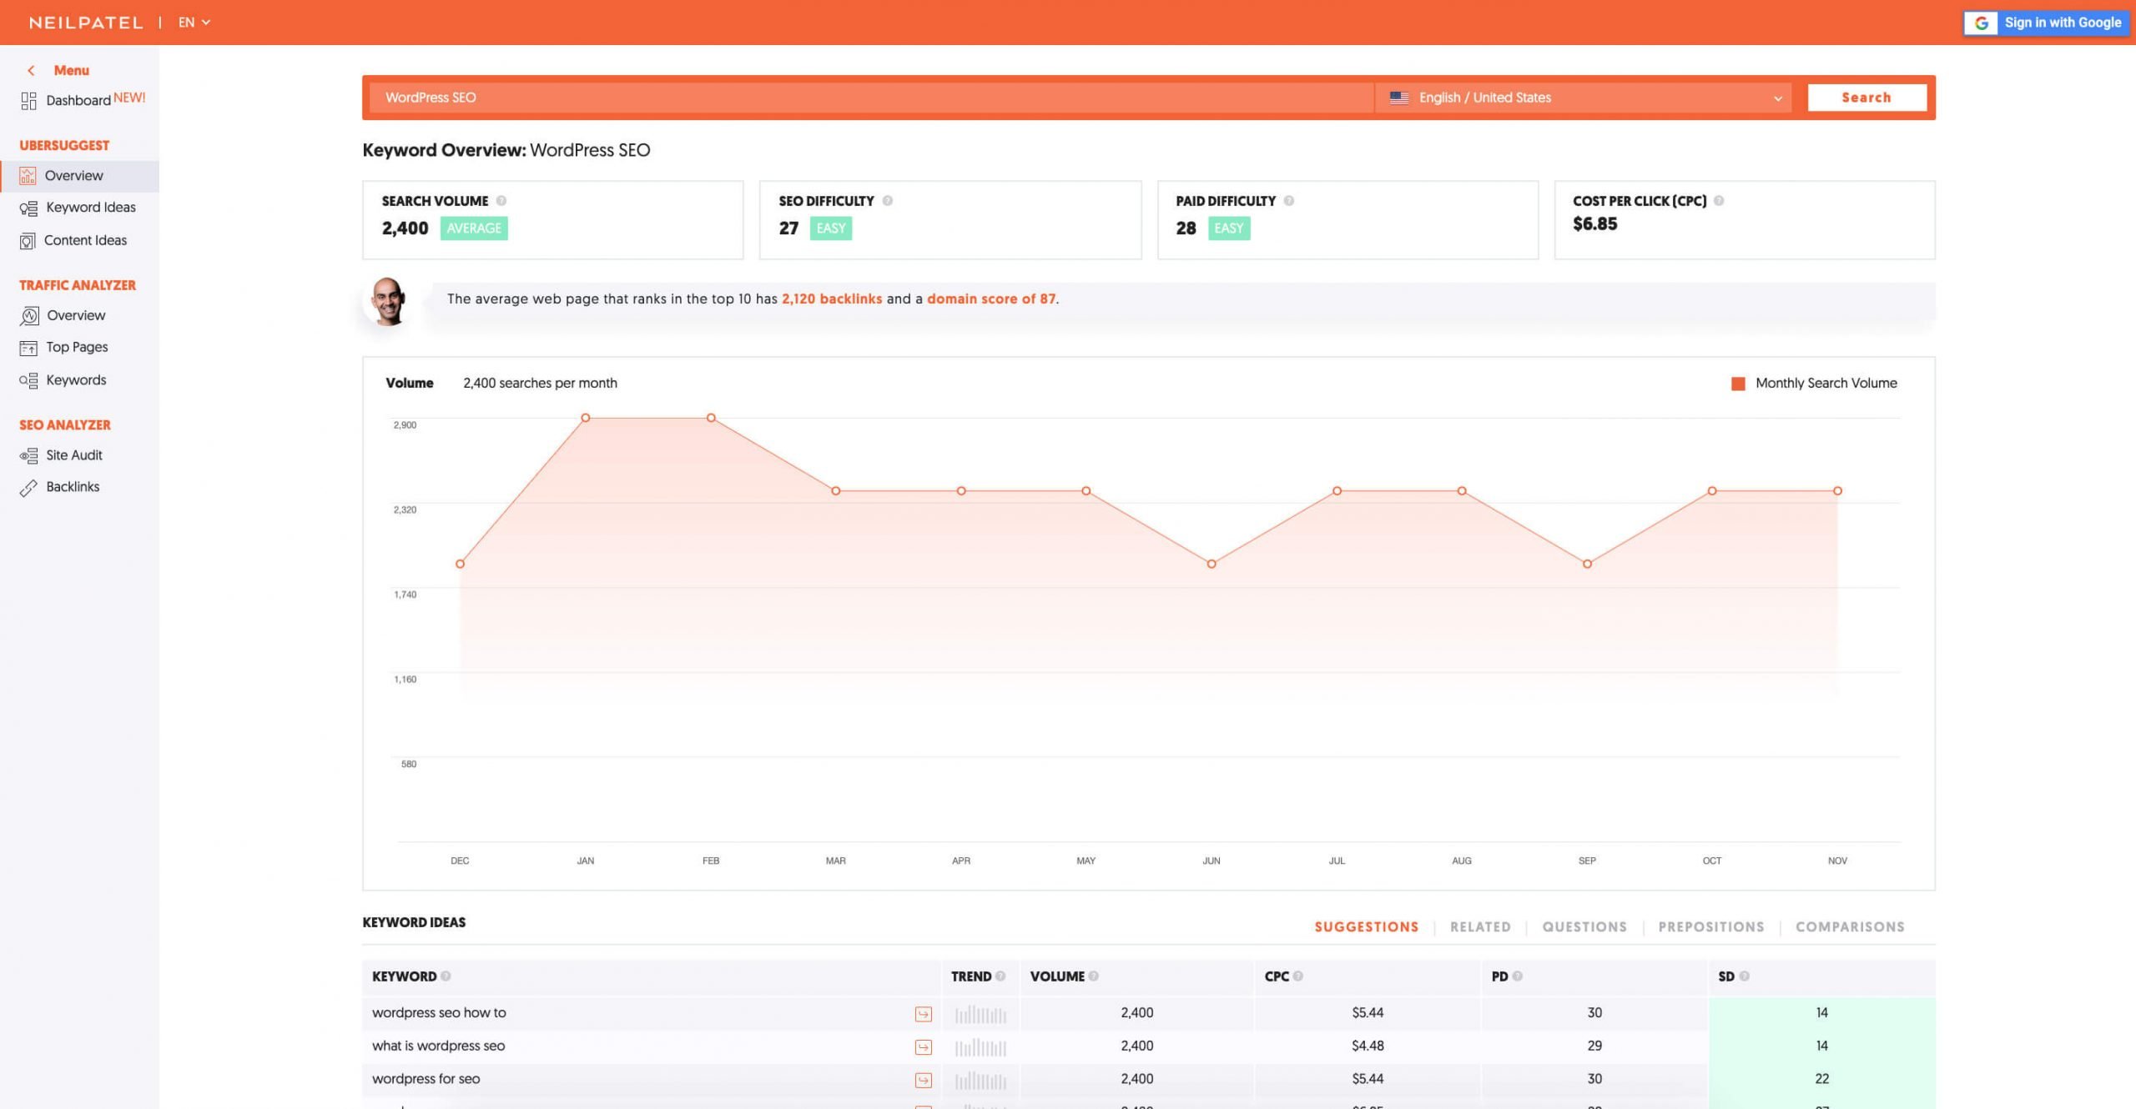The height and width of the screenshot is (1109, 2136).
Task: Click EASY badge under SEO Difficulty
Action: tap(831, 228)
